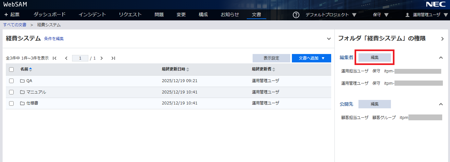450x162 pixels.
Task: Go to the next page arrow
Action: (x=102, y=58)
